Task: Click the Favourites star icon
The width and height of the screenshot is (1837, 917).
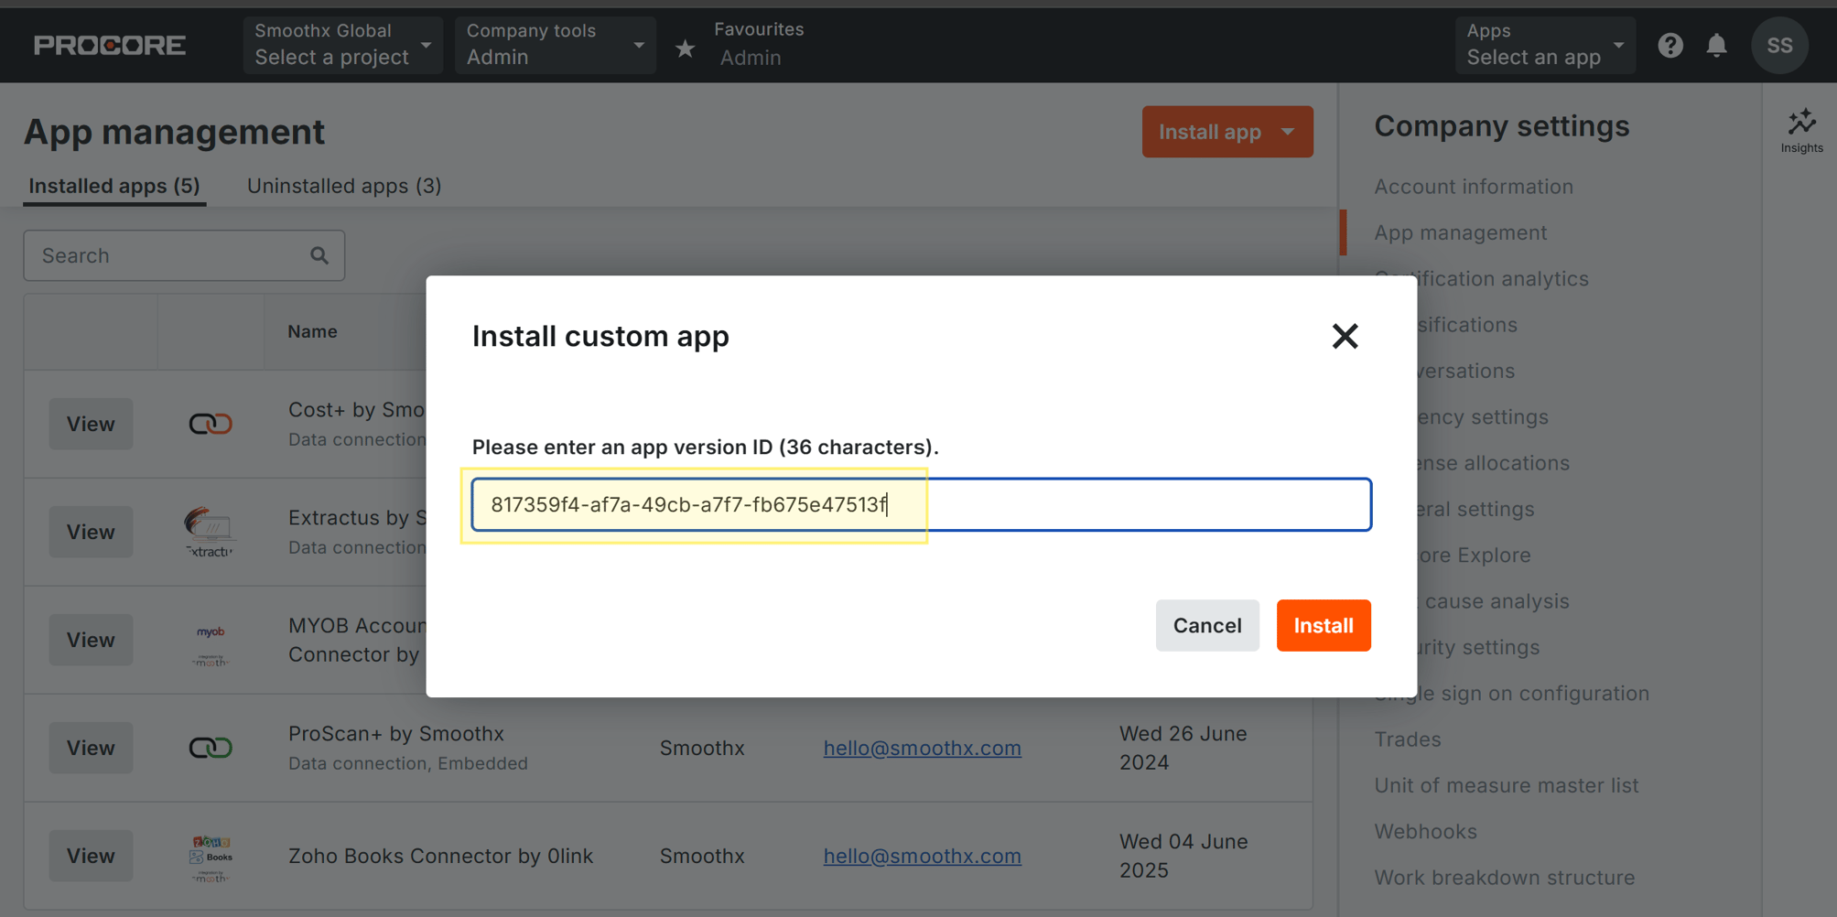Action: 685,49
